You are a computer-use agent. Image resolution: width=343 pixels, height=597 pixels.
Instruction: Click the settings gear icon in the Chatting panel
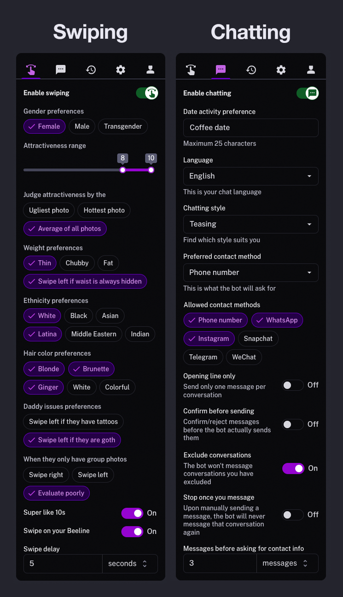pyautogui.click(x=281, y=70)
